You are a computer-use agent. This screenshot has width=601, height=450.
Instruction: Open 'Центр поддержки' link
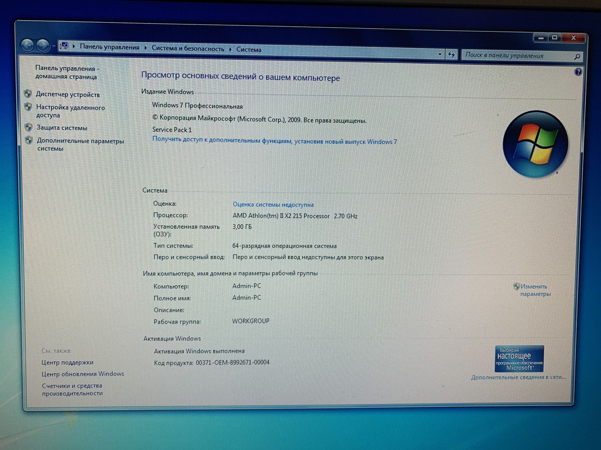point(67,362)
